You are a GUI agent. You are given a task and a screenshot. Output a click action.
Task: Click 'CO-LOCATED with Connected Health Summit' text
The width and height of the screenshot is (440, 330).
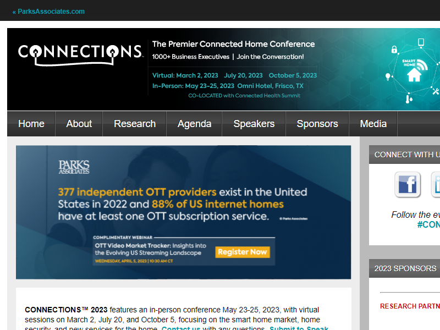[244, 96]
